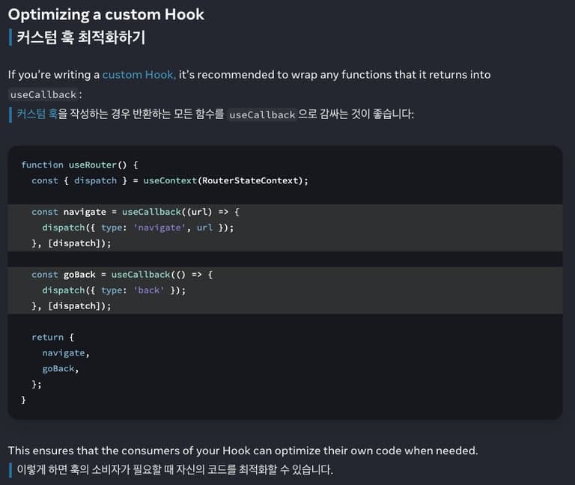Viewport: 575px width, 485px height.
Task: Click "navigate," inside the return object
Action: [x=65, y=353]
